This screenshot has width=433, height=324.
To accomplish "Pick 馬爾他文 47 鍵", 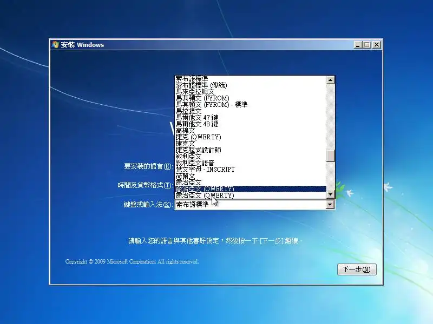I will [251, 117].
